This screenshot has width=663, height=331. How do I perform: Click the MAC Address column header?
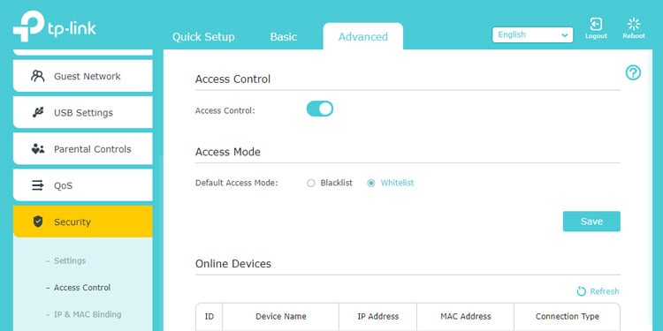(x=466, y=316)
